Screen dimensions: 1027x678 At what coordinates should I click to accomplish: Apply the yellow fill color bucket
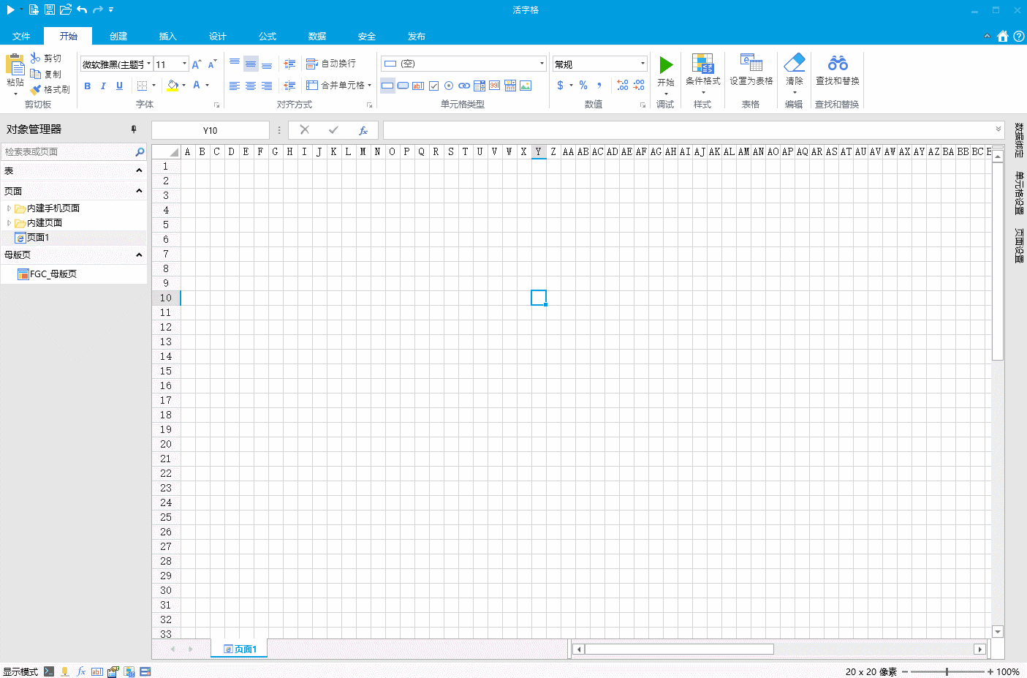point(173,86)
